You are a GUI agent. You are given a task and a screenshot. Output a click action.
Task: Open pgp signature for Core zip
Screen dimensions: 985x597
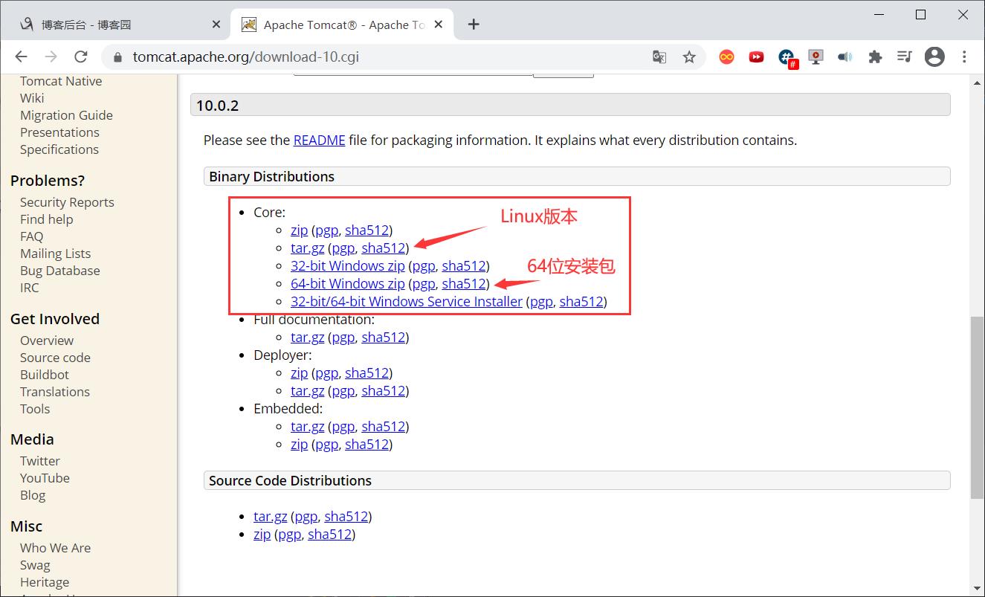[326, 230]
